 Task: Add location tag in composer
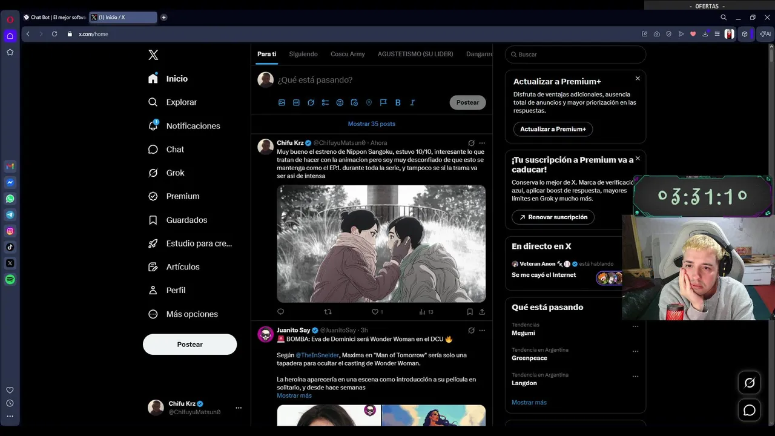tap(369, 102)
